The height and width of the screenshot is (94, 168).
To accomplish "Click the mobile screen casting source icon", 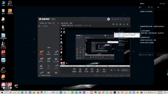I will click(x=86, y=70).
